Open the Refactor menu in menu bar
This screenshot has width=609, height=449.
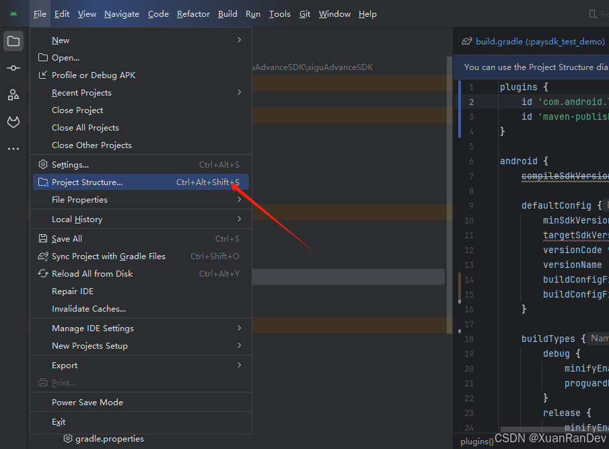193,13
